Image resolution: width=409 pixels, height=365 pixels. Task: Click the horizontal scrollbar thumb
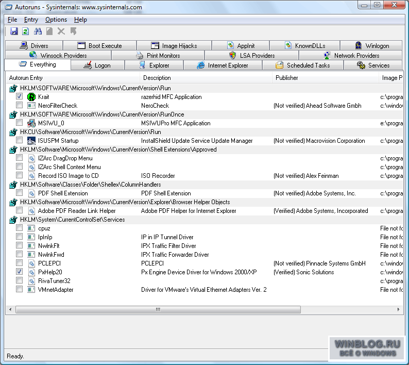[158, 309]
